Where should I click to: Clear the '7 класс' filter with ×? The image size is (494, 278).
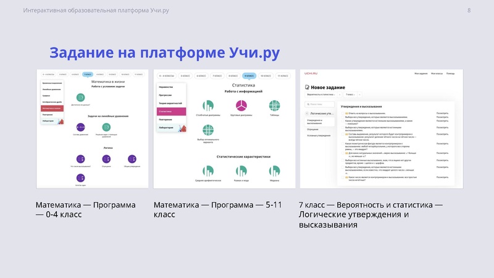(359, 95)
